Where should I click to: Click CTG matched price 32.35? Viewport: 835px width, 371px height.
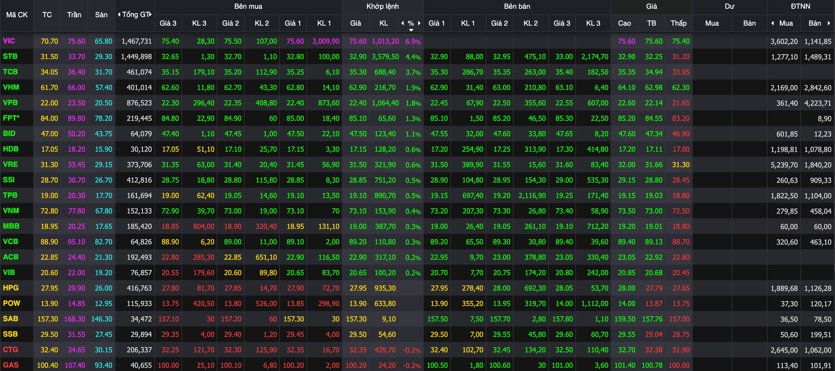[358, 350]
